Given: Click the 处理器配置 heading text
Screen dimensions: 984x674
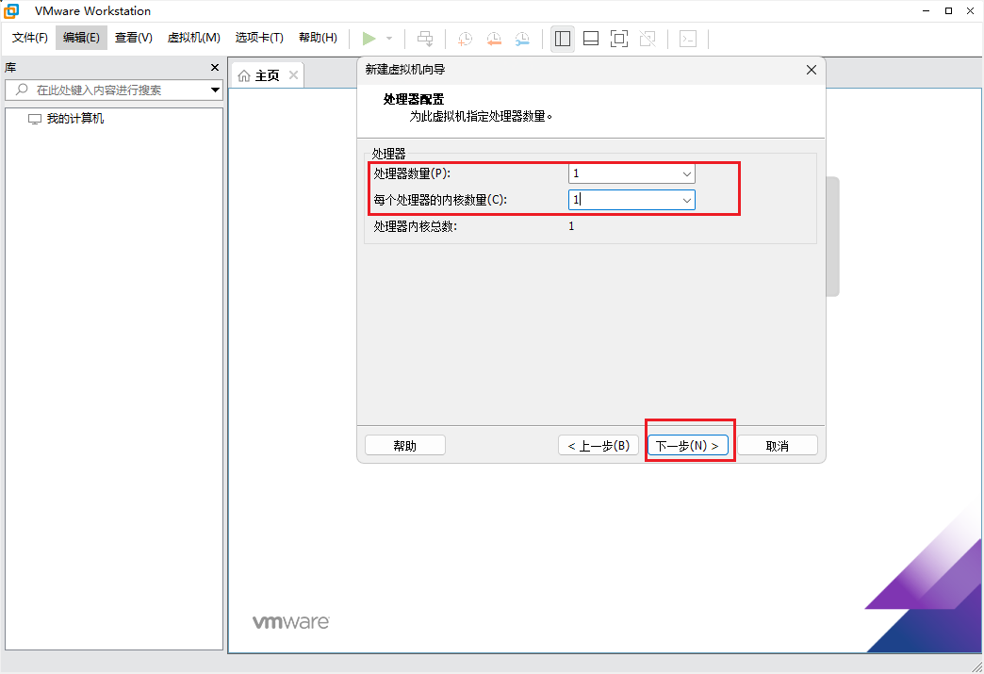Looking at the screenshot, I should pos(414,99).
